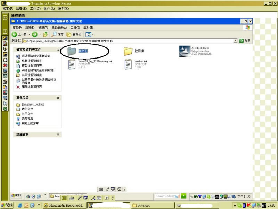Click the green Forward arrow button
278x209 pixels.
tap(34, 34)
